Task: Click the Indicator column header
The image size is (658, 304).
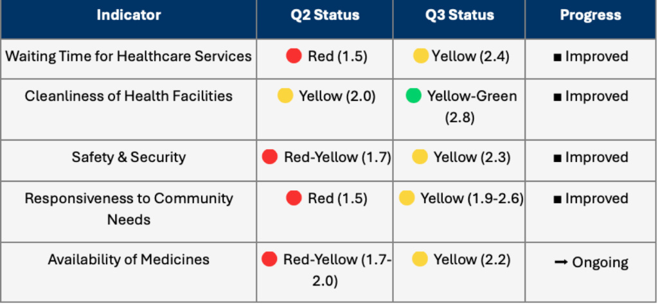Action: [x=129, y=15]
